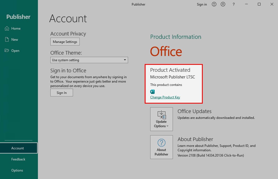The image size is (278, 179).
Task: Click the large red Office logo text
Action: (x=166, y=52)
